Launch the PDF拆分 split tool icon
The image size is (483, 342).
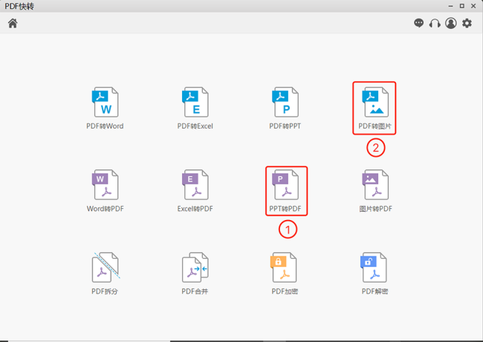tap(106, 267)
